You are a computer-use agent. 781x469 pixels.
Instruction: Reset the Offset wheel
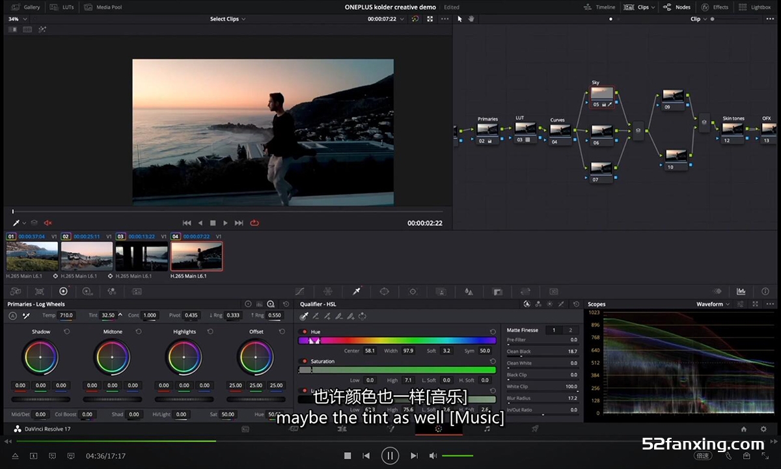click(x=282, y=331)
